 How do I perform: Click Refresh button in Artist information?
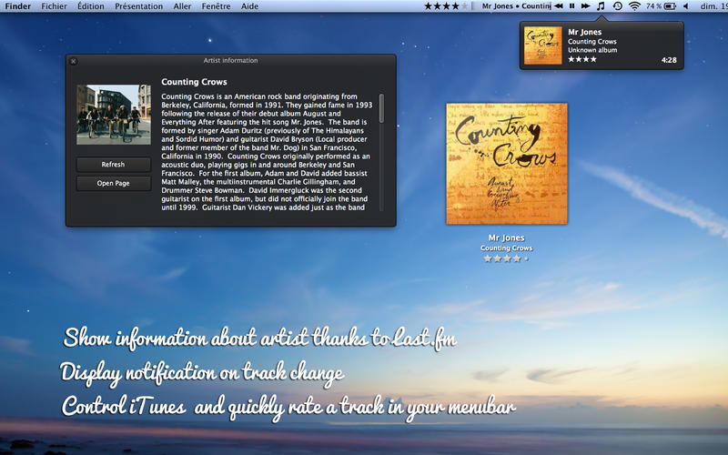click(x=113, y=165)
